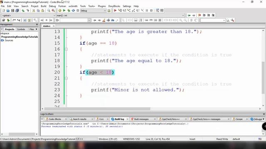Click the Undo toolbar icon
Screen dimensions: 266x149
click(x=23, y=10)
